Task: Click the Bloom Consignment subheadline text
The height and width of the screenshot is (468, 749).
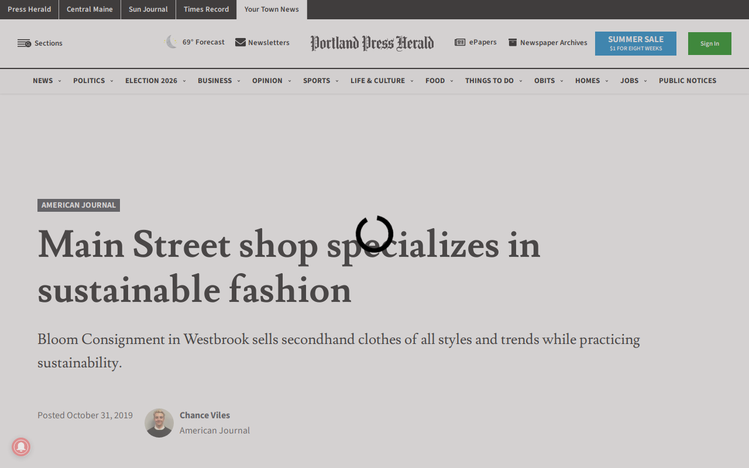Action: [x=339, y=351]
